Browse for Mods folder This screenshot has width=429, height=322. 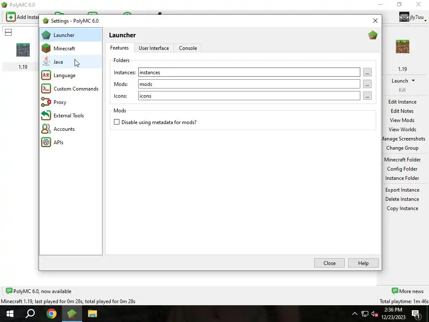tap(367, 84)
